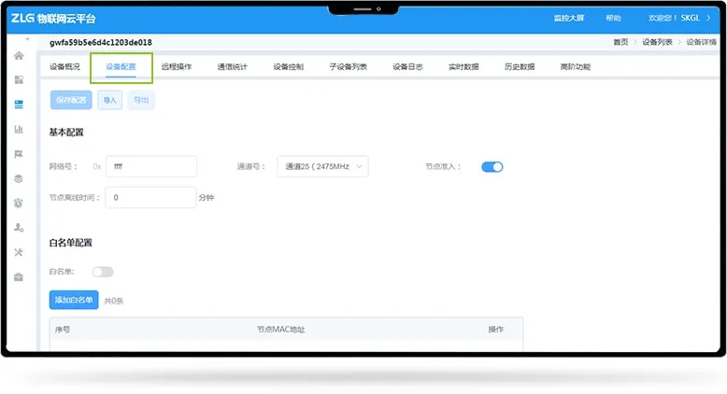Click the home icon in the sidebar
Screen dimensions: 727x394
coord(19,56)
